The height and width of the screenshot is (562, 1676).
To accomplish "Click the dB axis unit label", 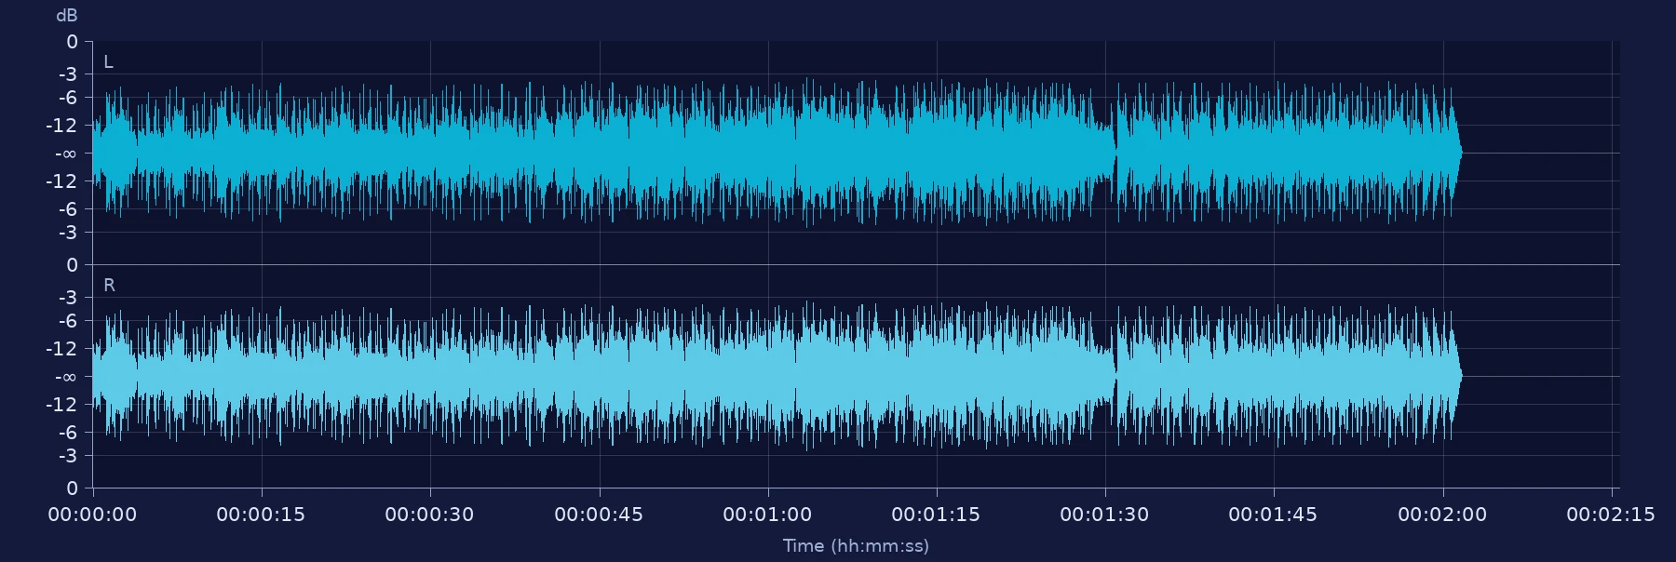I will (x=67, y=16).
